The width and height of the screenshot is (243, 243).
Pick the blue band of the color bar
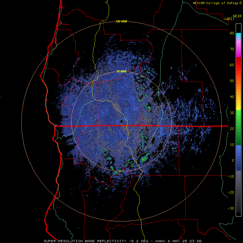(238, 158)
